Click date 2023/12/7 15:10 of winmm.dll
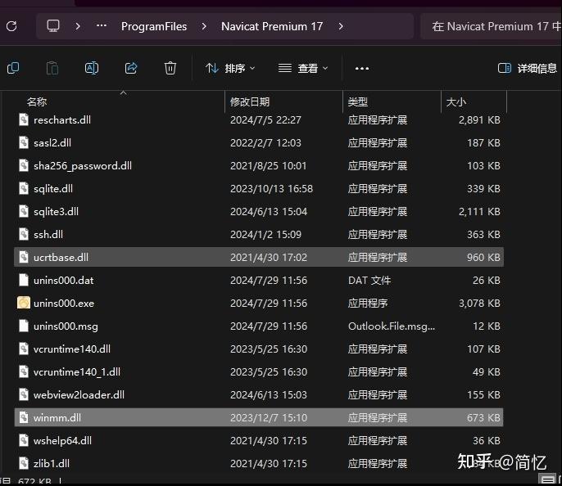The width and height of the screenshot is (562, 486). pyautogui.click(x=269, y=417)
